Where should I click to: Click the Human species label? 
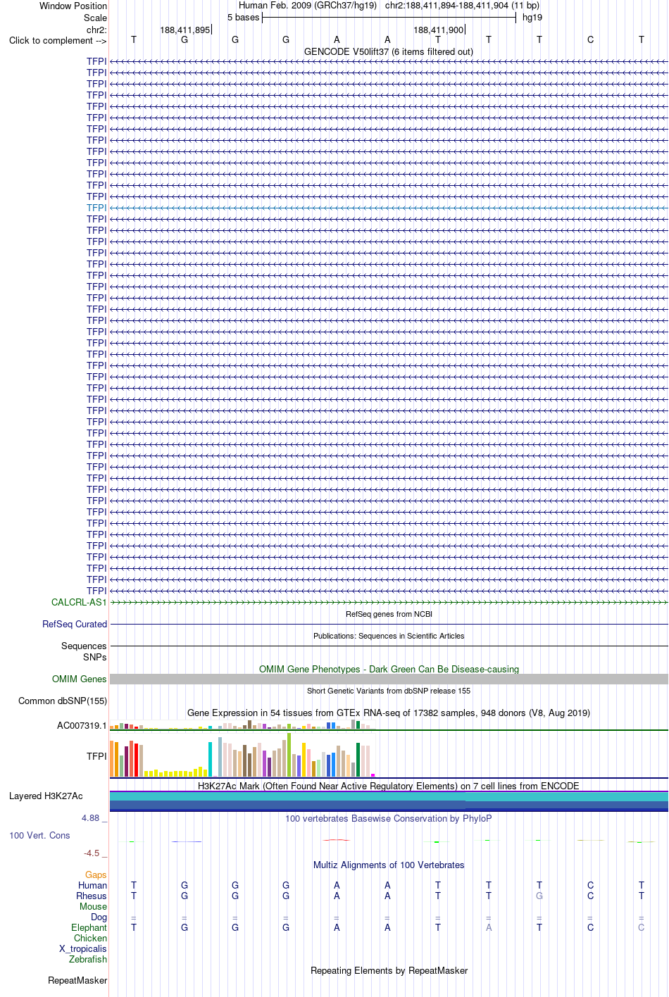[x=92, y=885]
